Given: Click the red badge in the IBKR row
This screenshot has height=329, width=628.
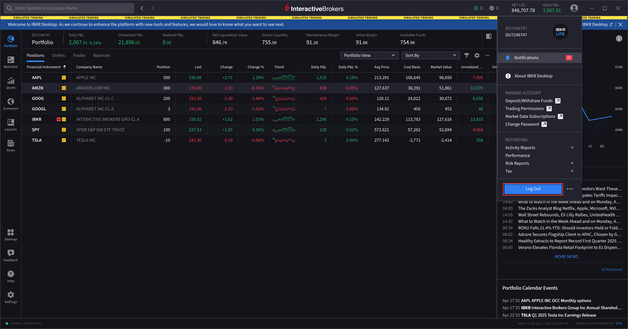Looking at the screenshot, I should (x=59, y=119).
